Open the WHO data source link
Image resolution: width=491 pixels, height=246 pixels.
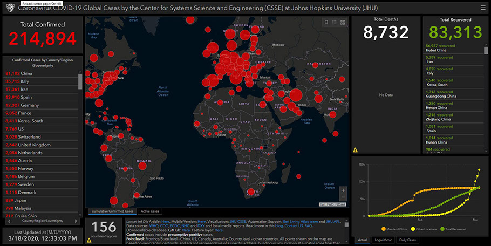pyautogui.click(x=154, y=226)
